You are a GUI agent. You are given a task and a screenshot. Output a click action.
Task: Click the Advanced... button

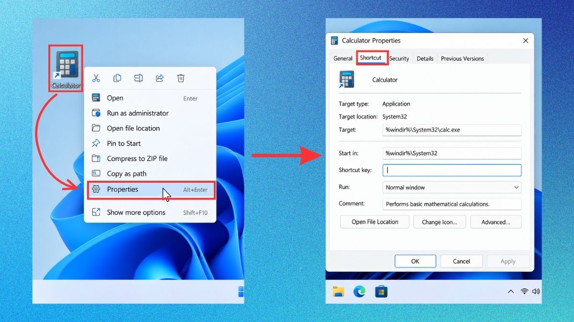(x=496, y=222)
